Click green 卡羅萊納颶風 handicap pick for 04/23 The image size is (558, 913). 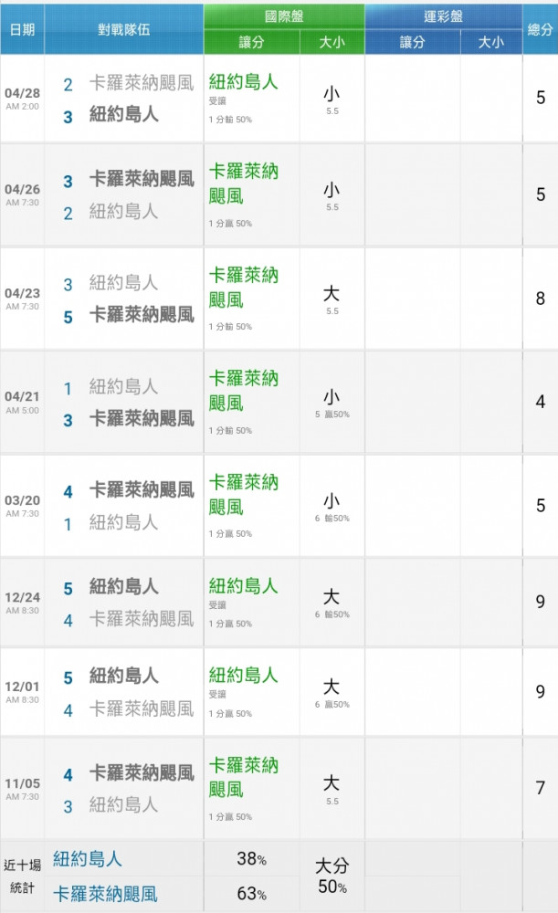tap(244, 288)
